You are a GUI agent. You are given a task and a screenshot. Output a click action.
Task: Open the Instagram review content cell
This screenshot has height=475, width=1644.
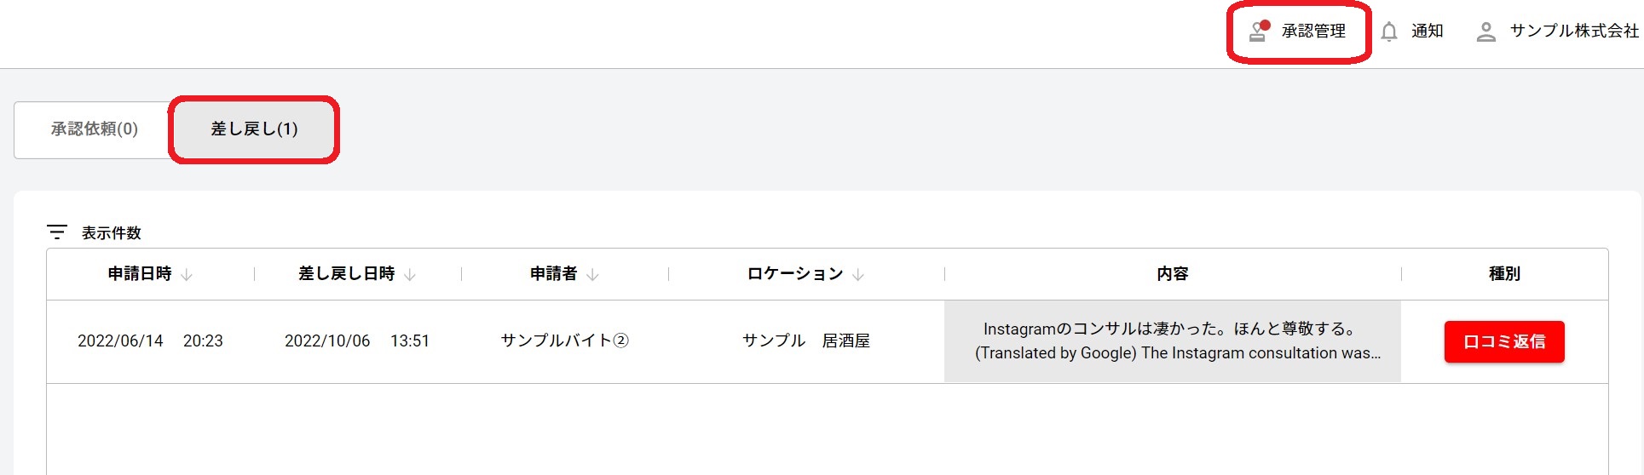1172,341
